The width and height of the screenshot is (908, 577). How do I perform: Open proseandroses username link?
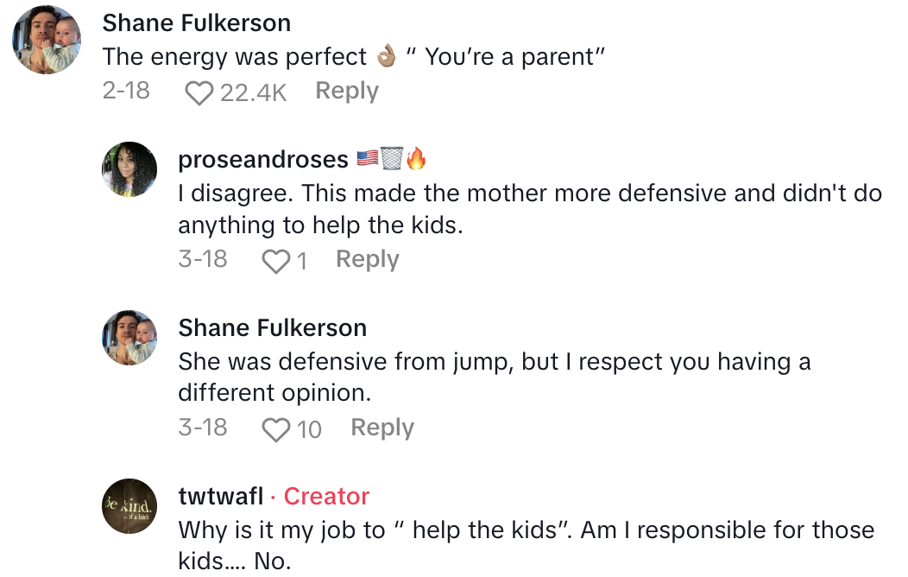click(263, 160)
